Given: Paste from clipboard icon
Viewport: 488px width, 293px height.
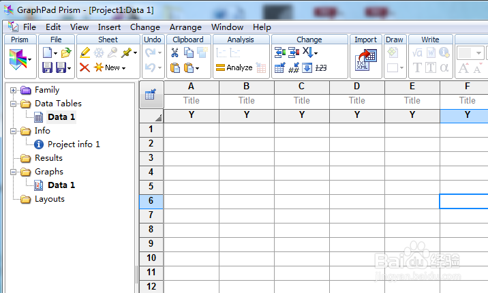Looking at the screenshot, I should pos(175,67).
